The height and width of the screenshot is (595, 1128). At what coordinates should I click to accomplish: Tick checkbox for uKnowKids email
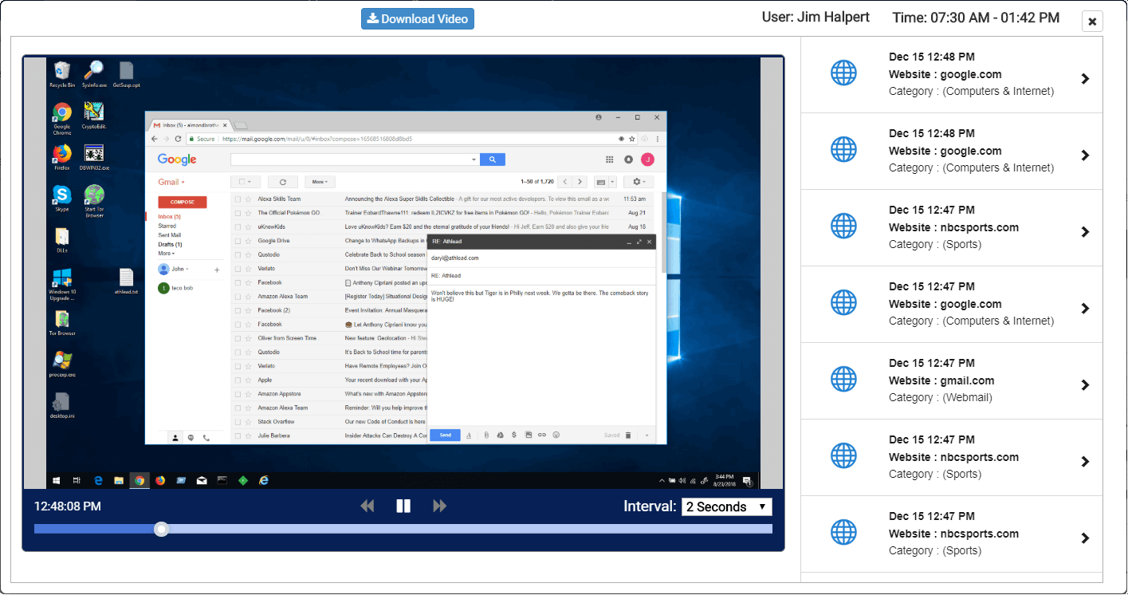[238, 227]
